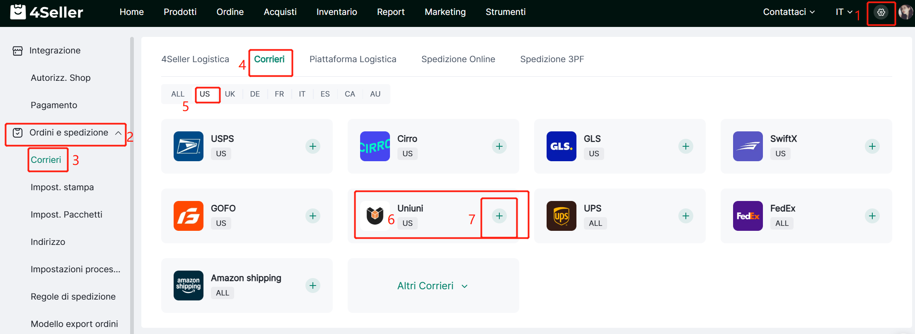Add Amazon shipping with plus icon
Screen dimensions: 915x334
coord(313,286)
